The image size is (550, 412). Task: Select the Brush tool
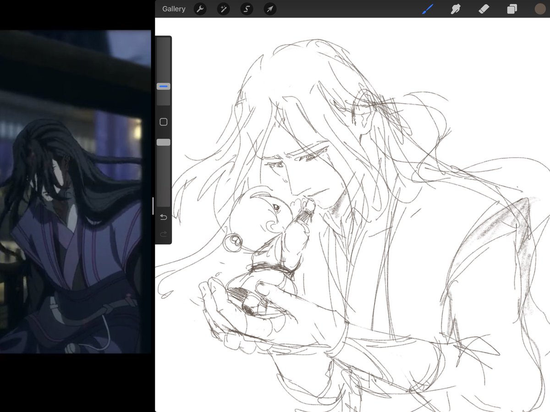click(x=428, y=9)
